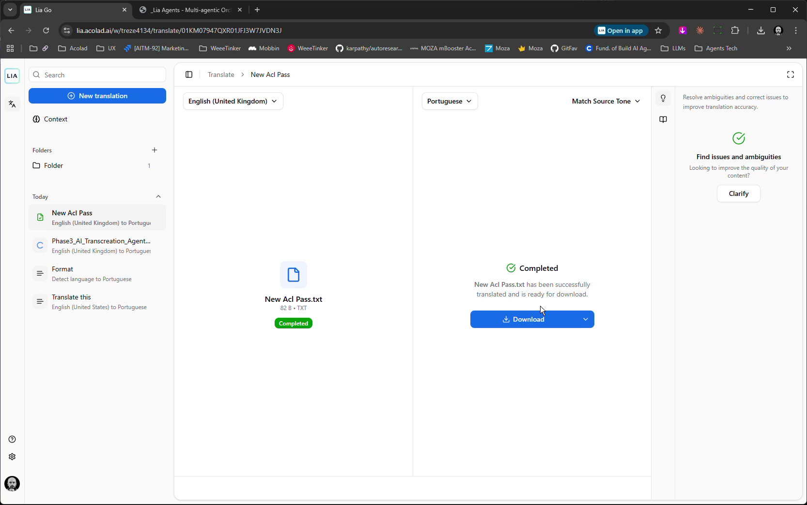Viewport: 807px width, 505px height.
Task: Toggle the sidebar panel icon
Action: point(189,74)
